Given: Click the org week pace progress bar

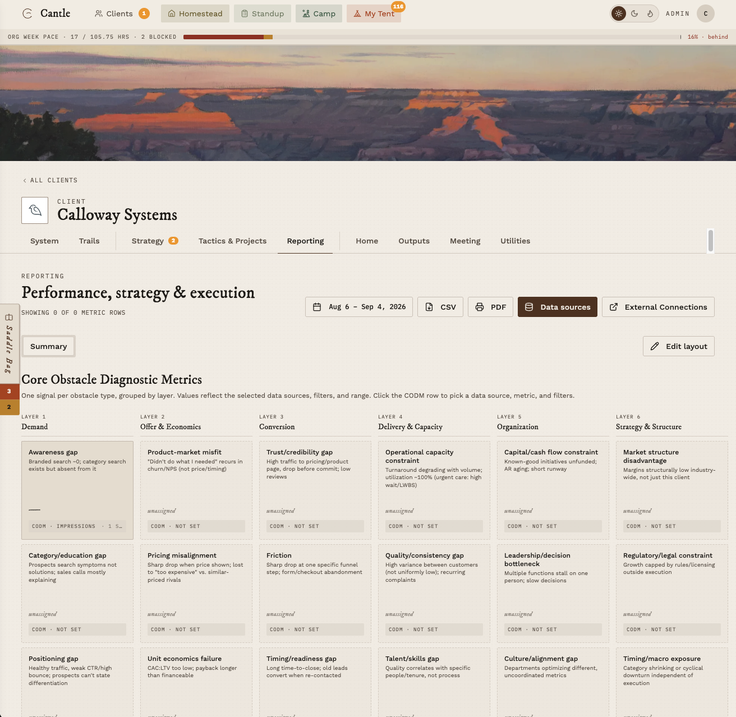Looking at the screenshot, I should [432, 37].
